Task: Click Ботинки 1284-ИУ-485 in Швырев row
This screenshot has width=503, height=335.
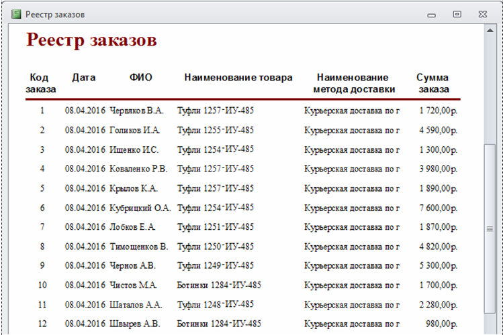Action: point(219,324)
